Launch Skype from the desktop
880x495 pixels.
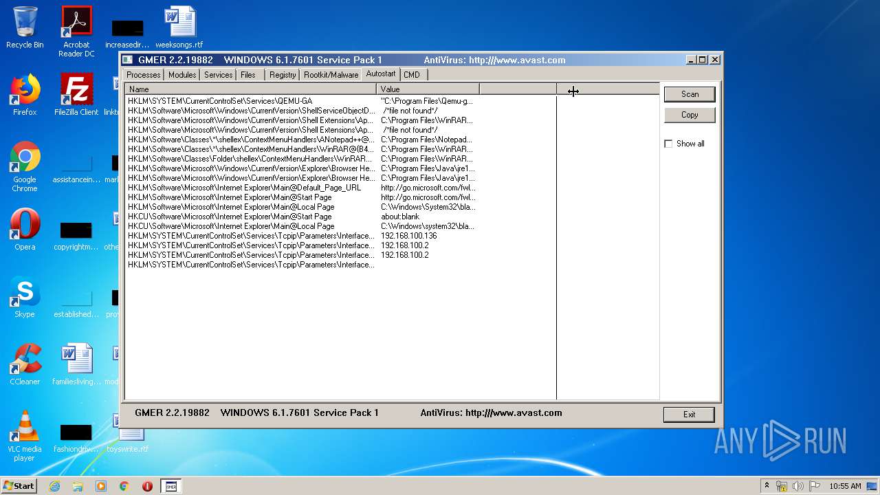click(x=25, y=297)
